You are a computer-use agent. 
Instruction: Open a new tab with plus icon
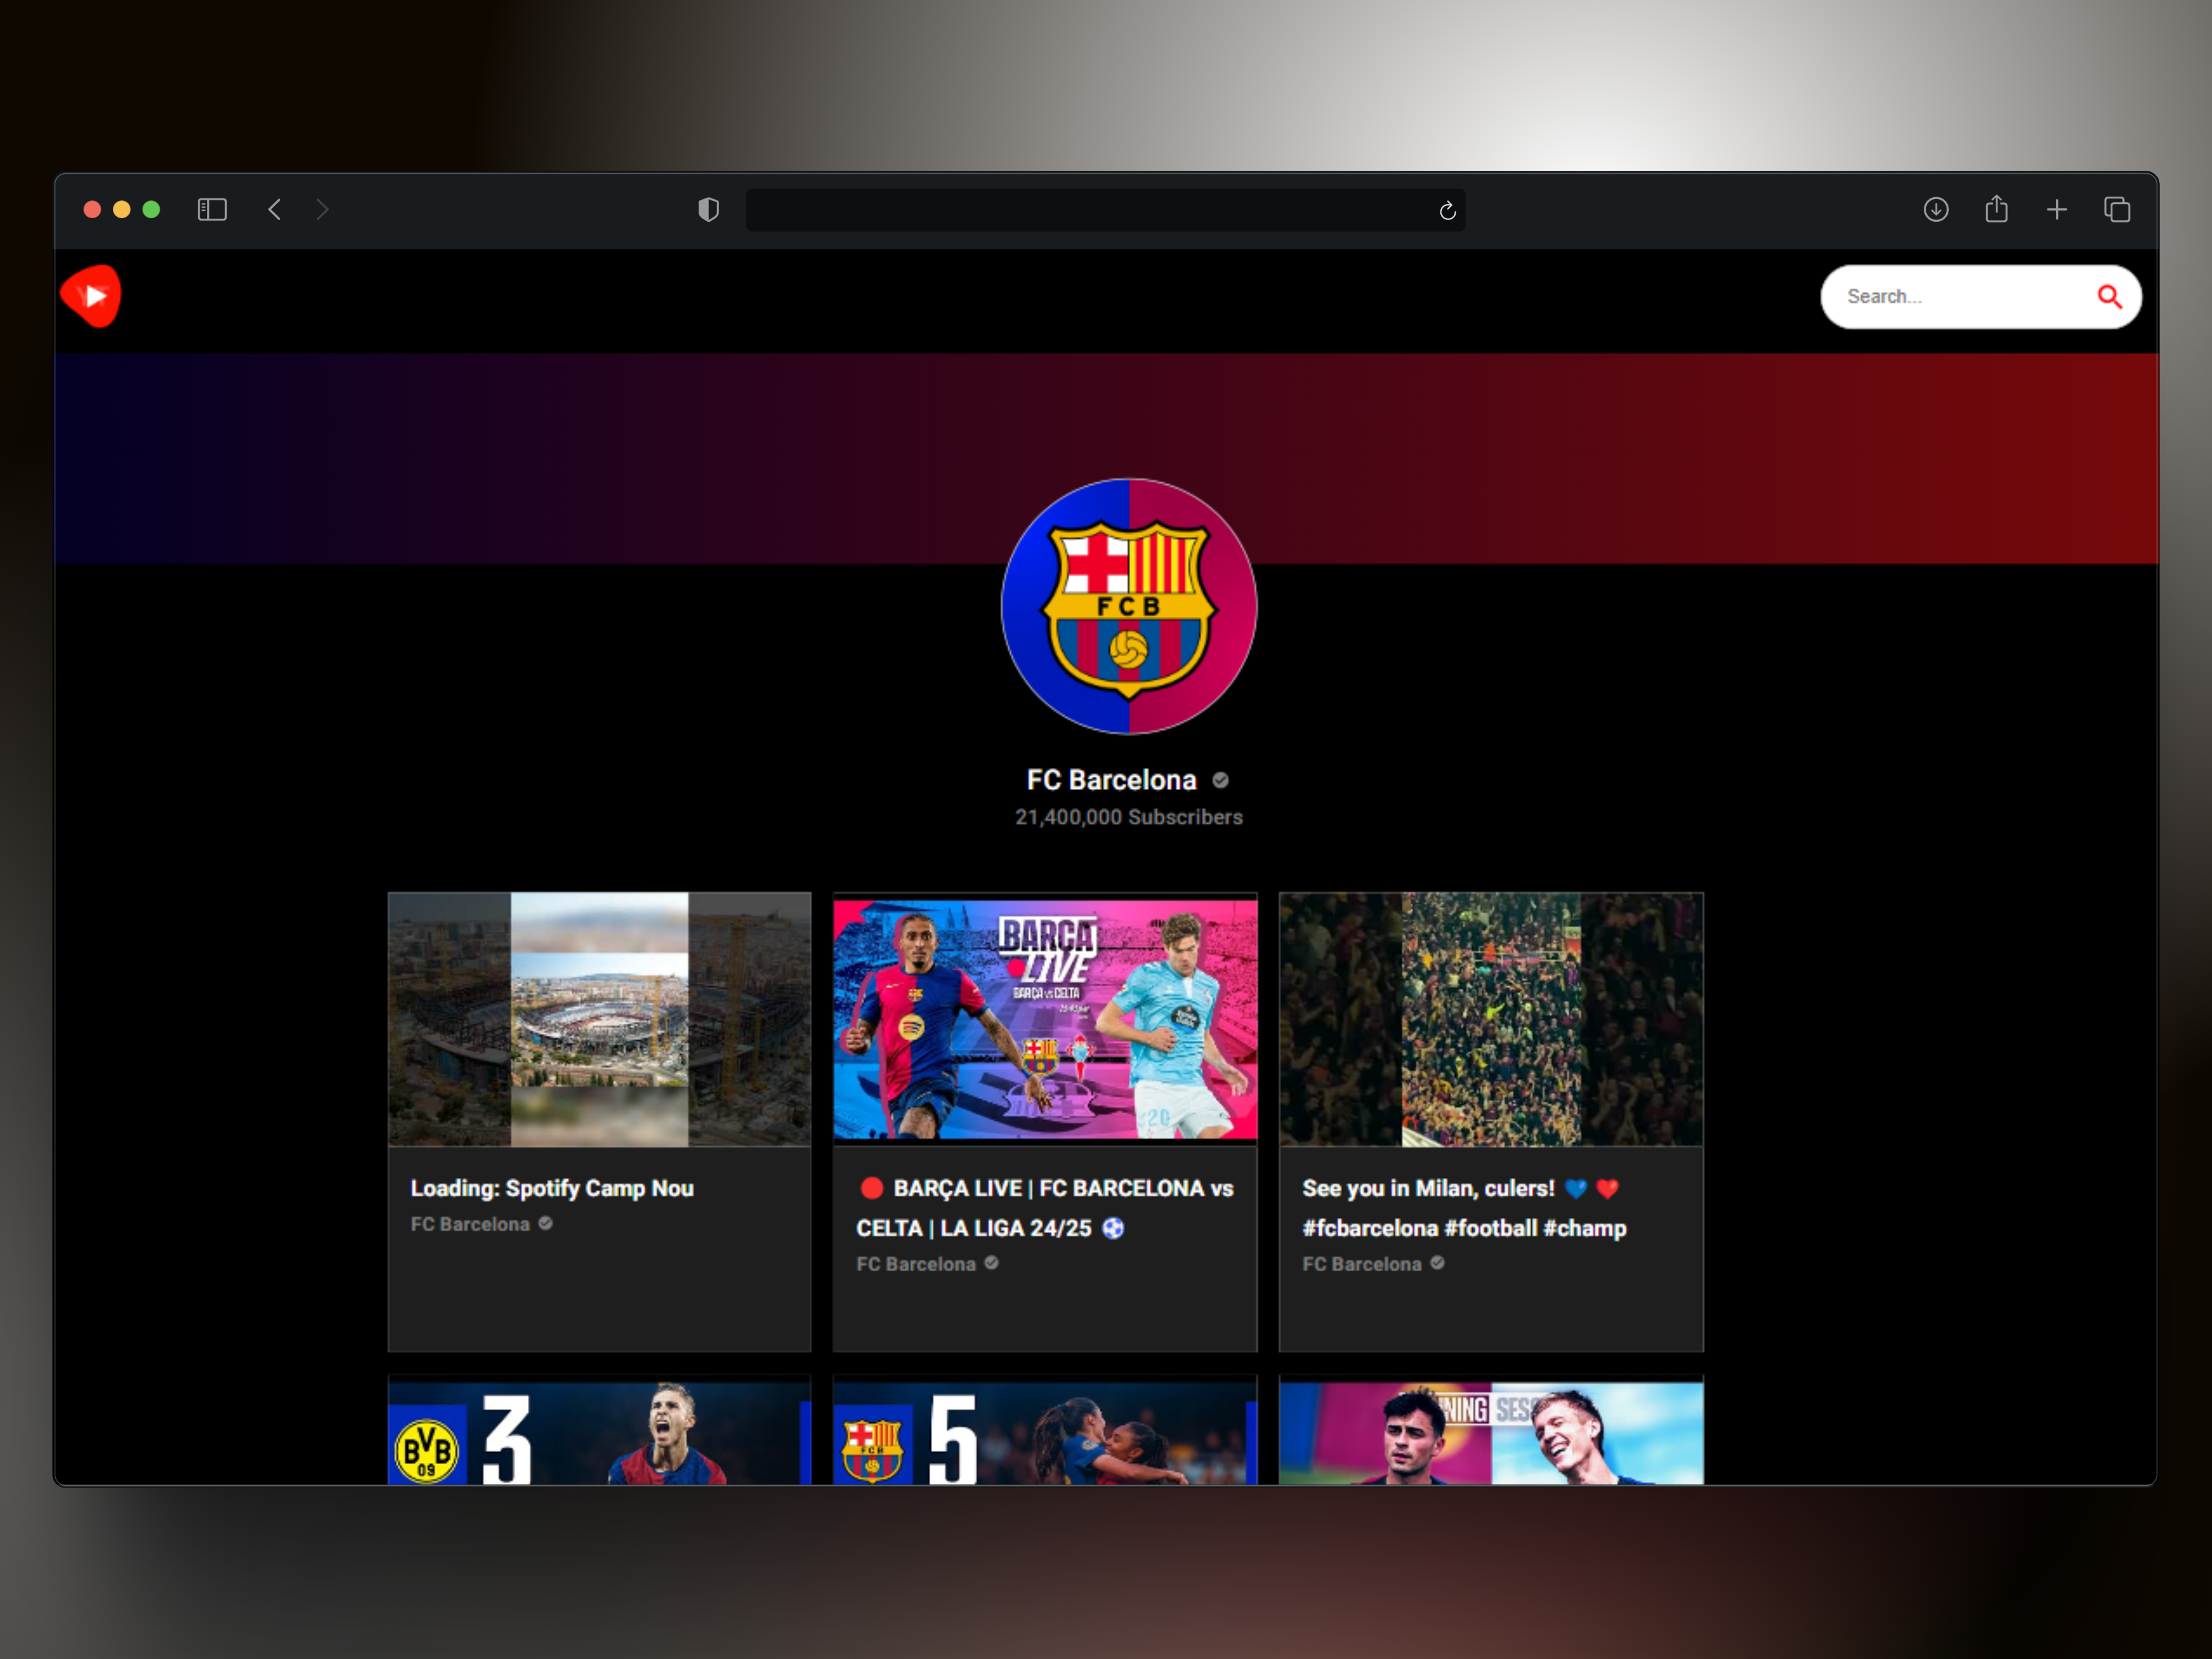pos(2057,210)
